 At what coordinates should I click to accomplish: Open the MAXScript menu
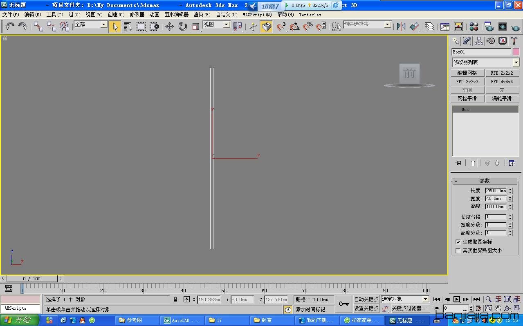point(257,15)
